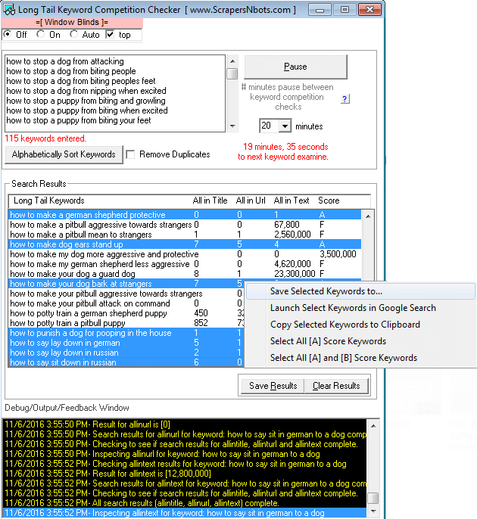Select row 'how to say sit down in russian'
The width and height of the screenshot is (477, 519).
[126, 362]
